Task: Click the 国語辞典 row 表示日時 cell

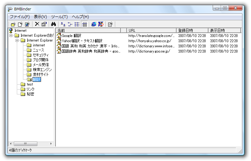Action: [x=224, y=51]
